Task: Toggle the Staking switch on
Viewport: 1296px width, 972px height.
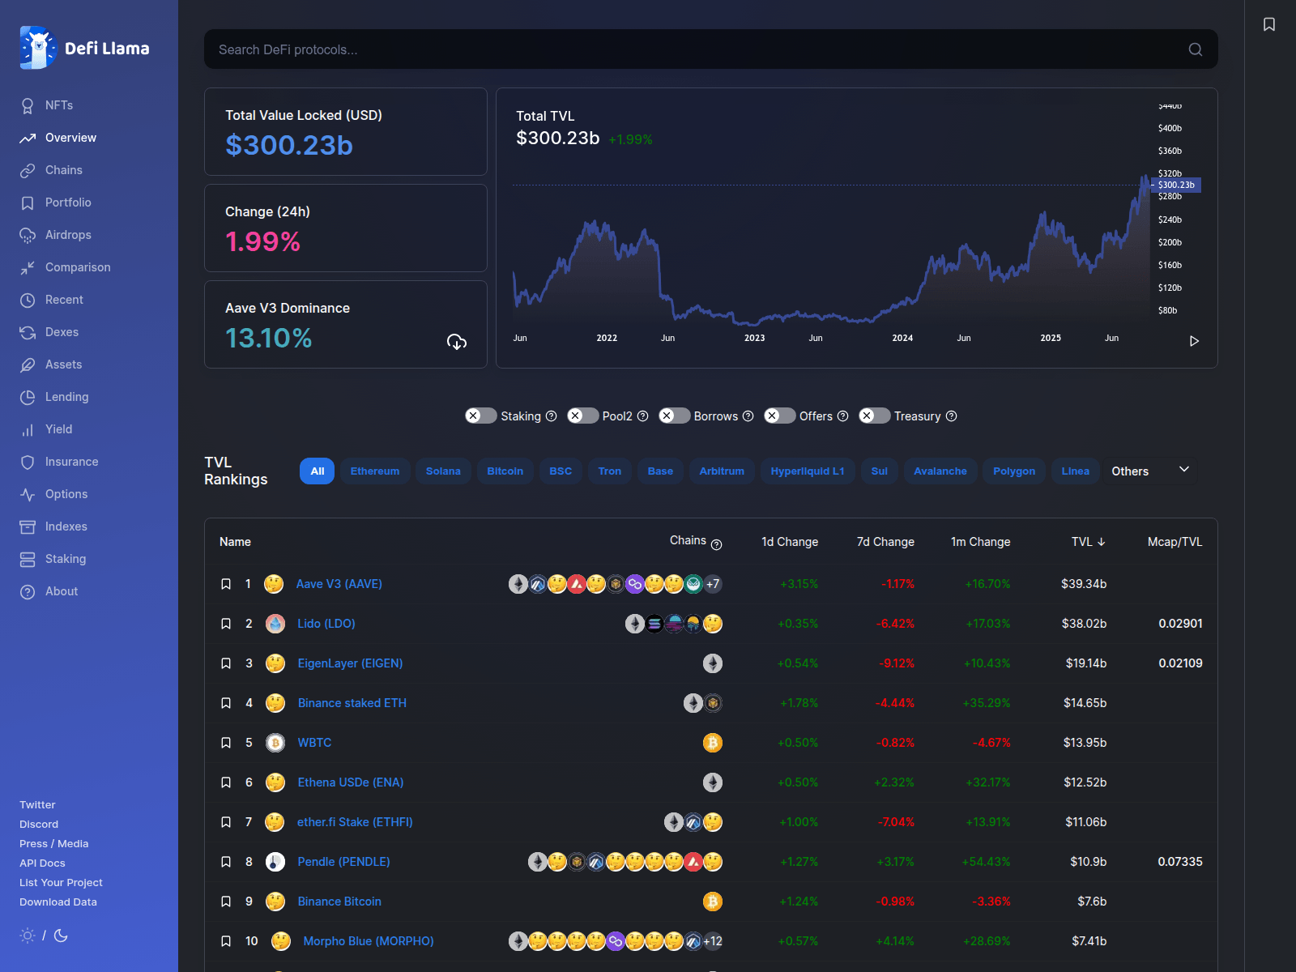Action: click(x=481, y=416)
